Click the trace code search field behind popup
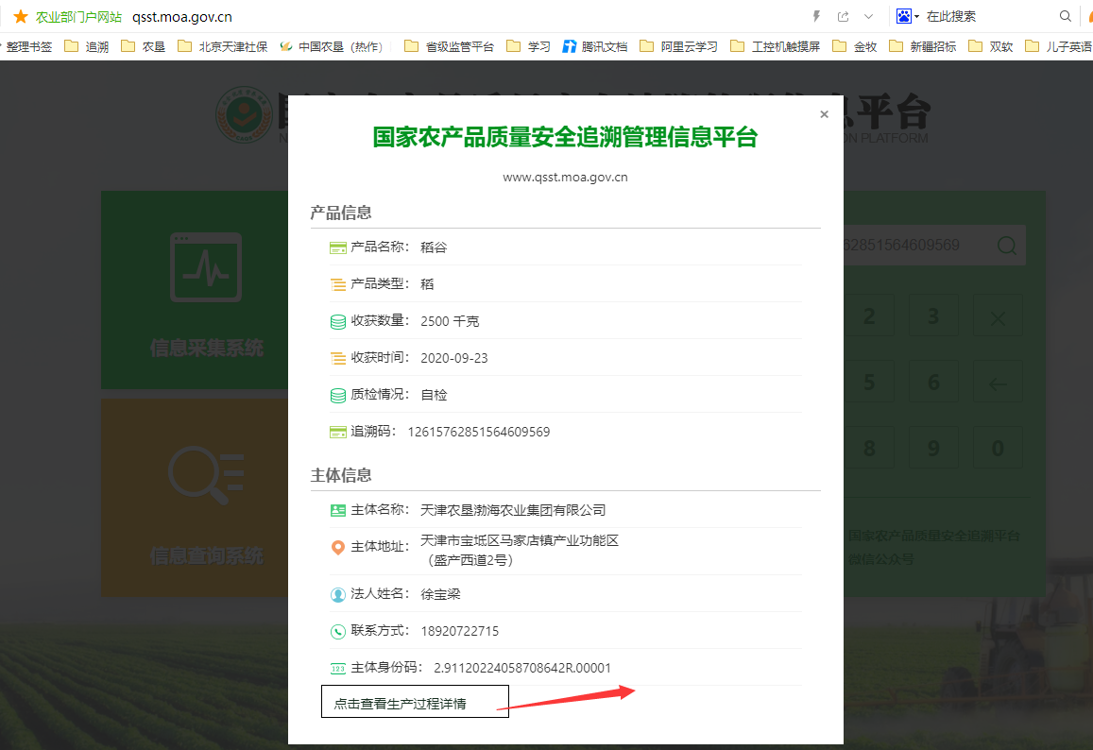Image resolution: width=1093 pixels, height=750 pixels. click(x=914, y=246)
